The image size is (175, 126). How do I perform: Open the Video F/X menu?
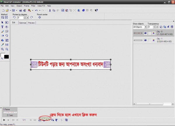(x=41, y=6)
